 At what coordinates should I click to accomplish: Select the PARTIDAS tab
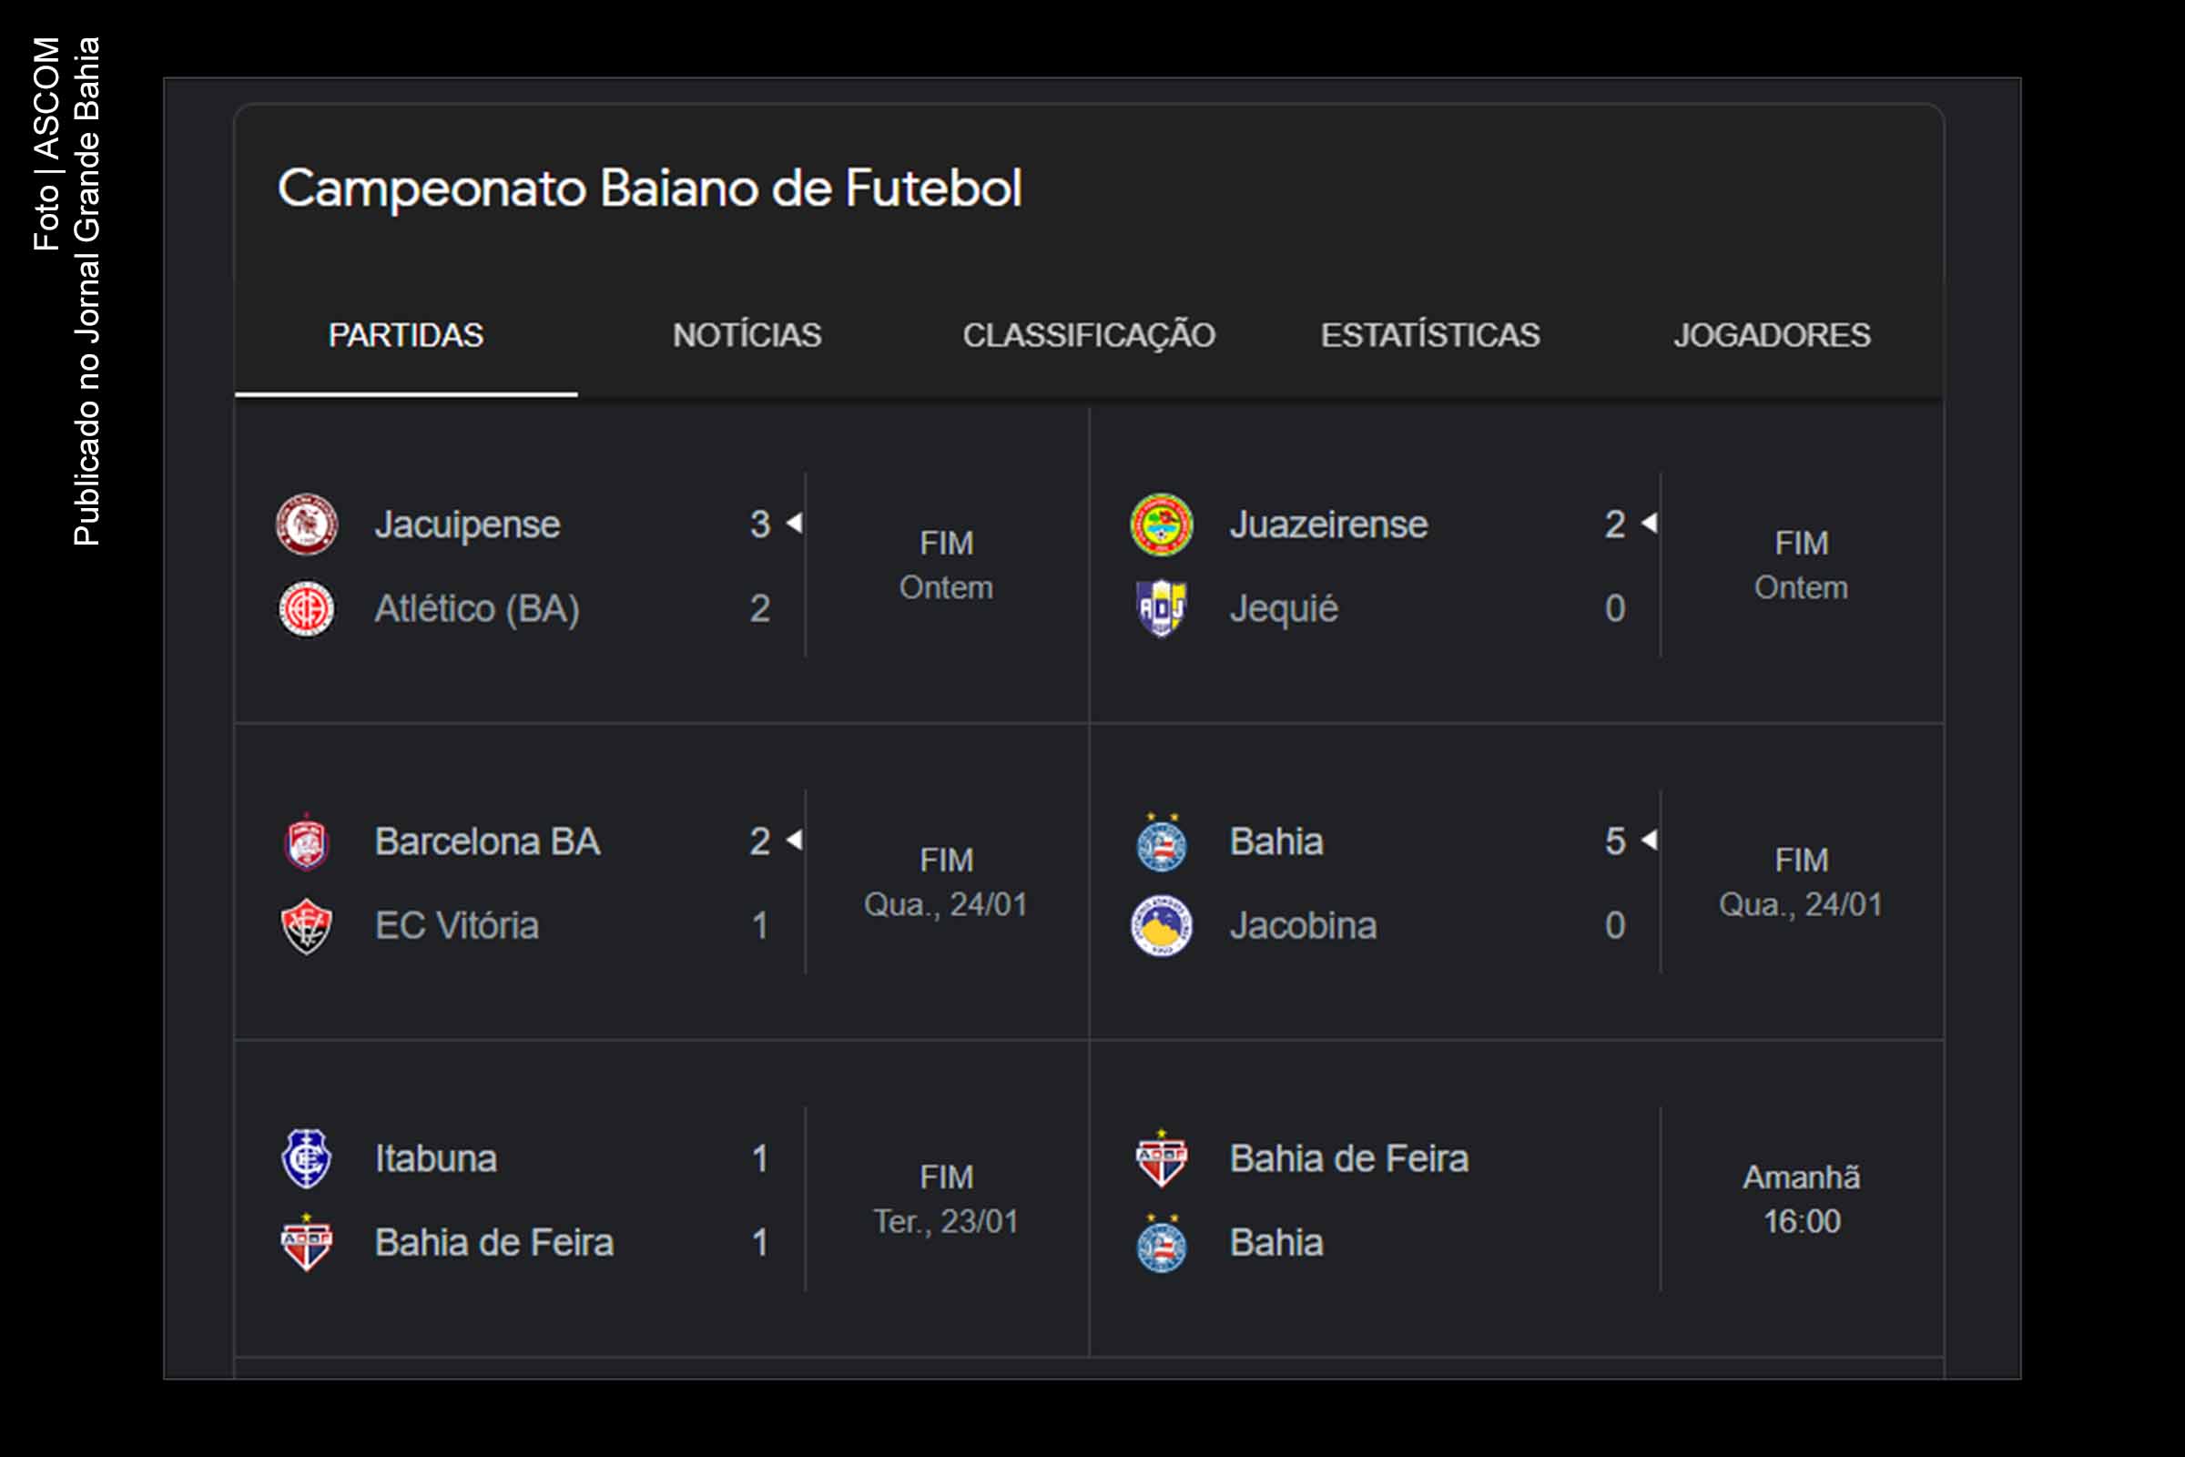point(406,335)
